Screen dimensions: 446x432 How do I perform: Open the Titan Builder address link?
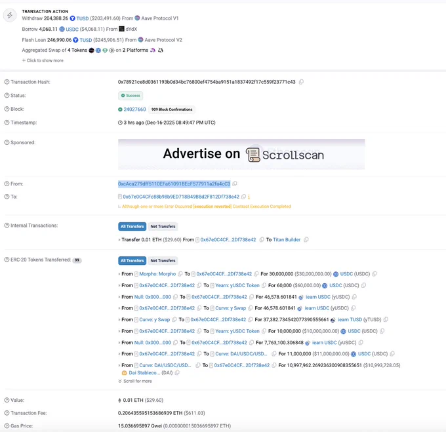tap(287, 239)
